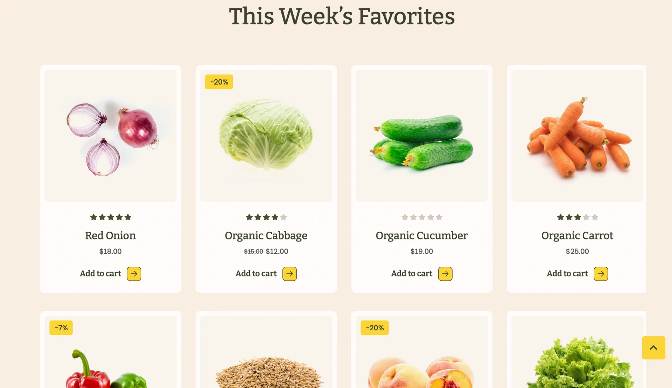Click the arrow icon on Organic Cabbage card

point(289,274)
